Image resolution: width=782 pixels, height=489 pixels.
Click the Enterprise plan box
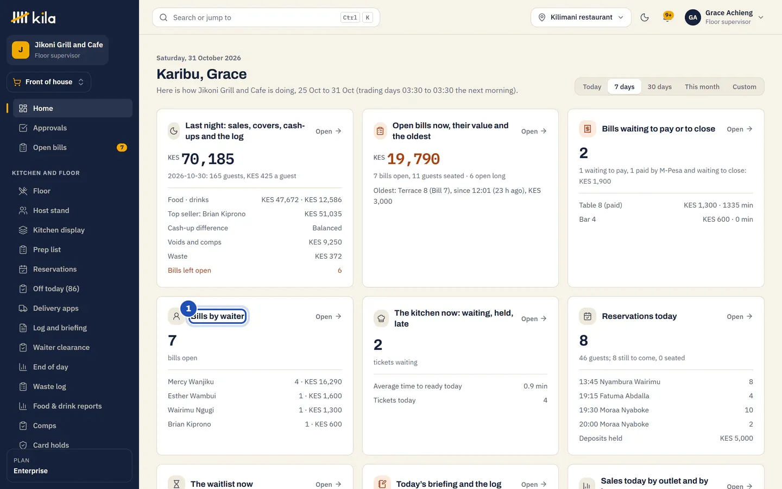tap(70, 466)
